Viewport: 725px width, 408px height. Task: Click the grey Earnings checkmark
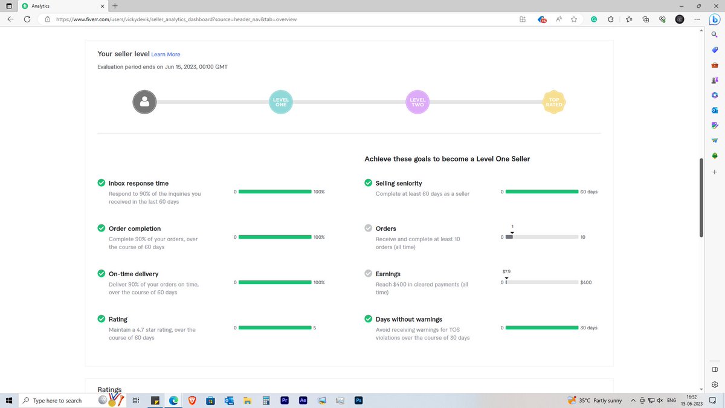pyautogui.click(x=369, y=274)
